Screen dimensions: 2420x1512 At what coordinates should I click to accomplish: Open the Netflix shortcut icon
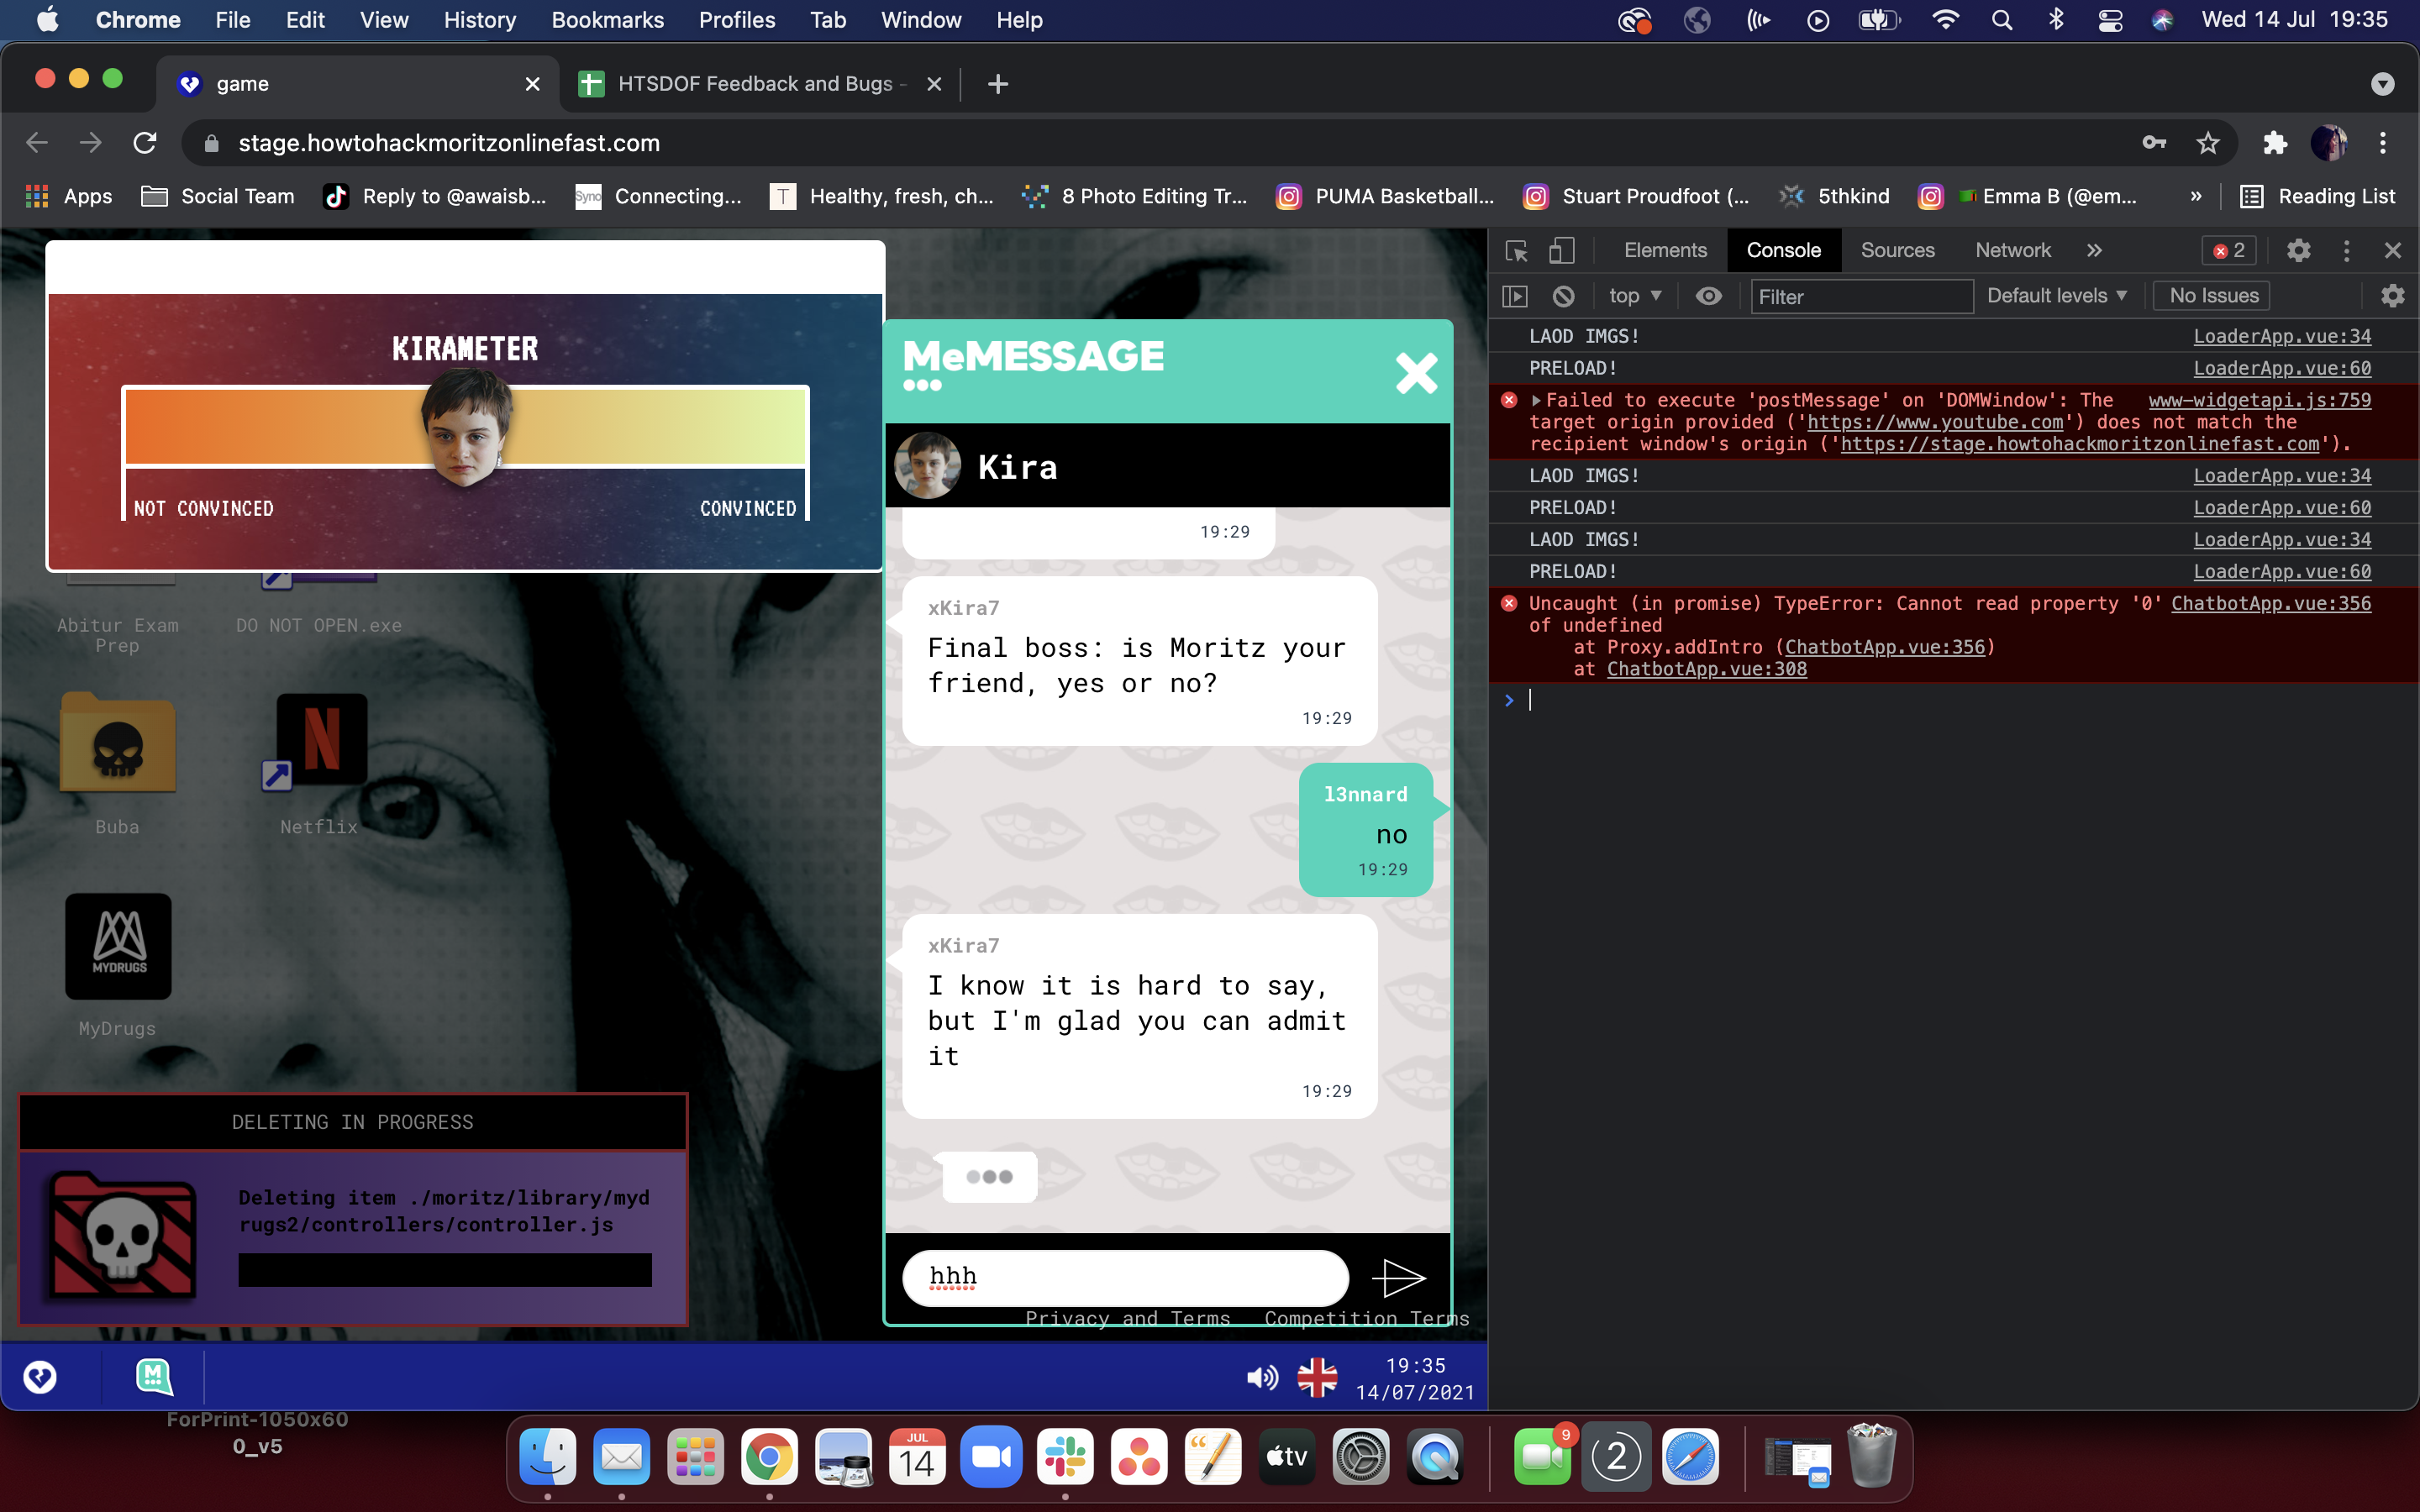pos(320,741)
